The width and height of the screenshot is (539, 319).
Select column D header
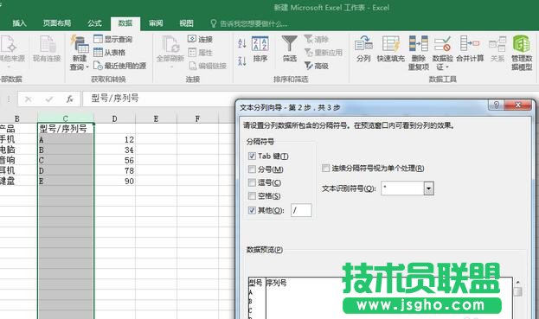pos(114,118)
